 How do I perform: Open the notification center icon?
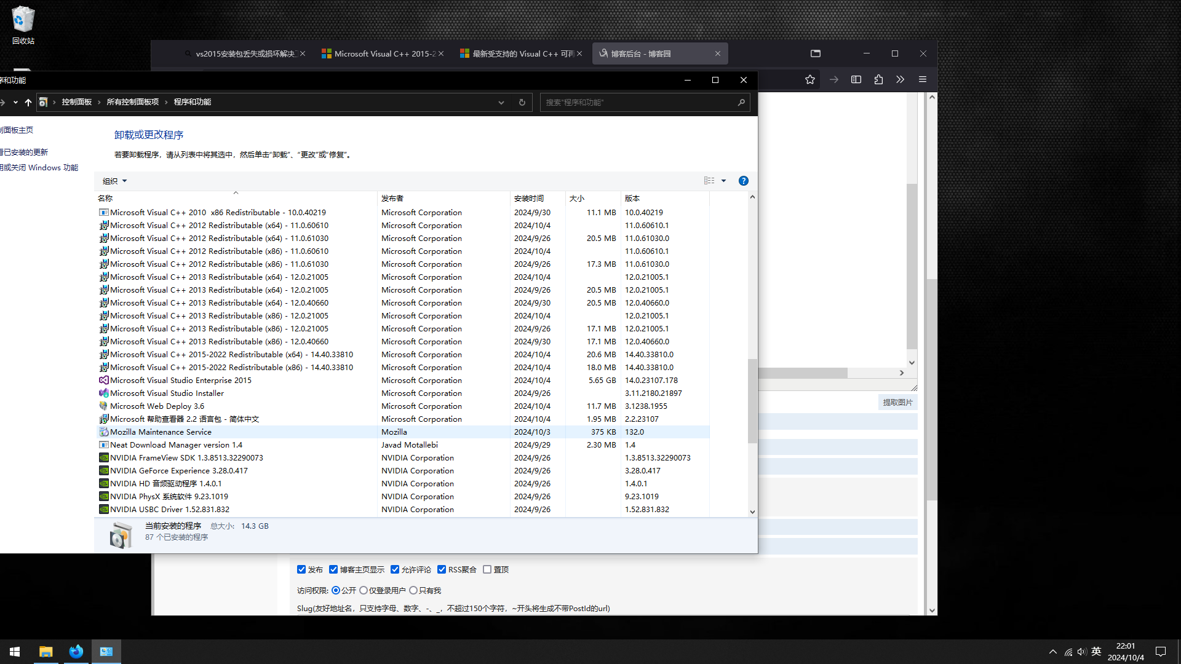click(1161, 651)
